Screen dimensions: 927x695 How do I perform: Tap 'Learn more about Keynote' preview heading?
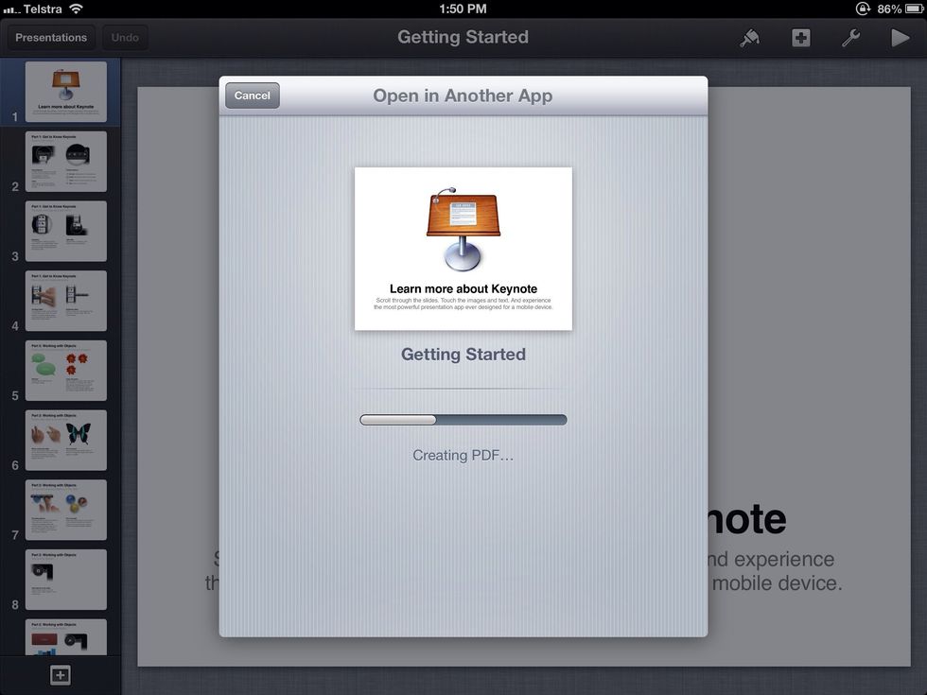[463, 288]
